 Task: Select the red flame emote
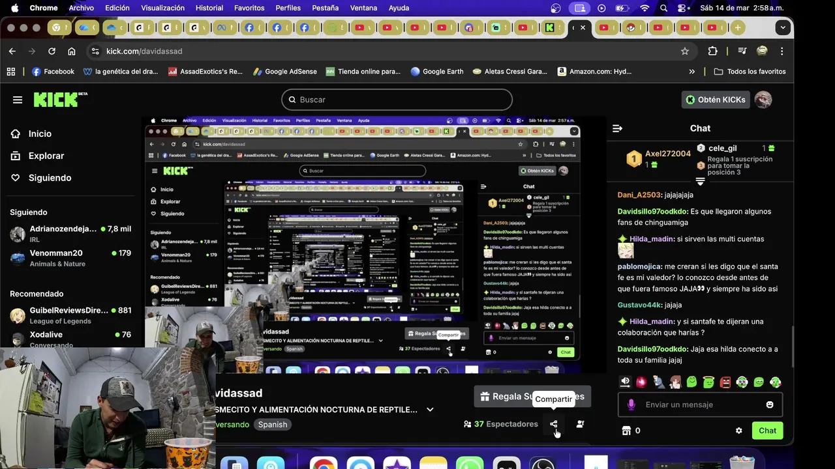[x=641, y=382]
